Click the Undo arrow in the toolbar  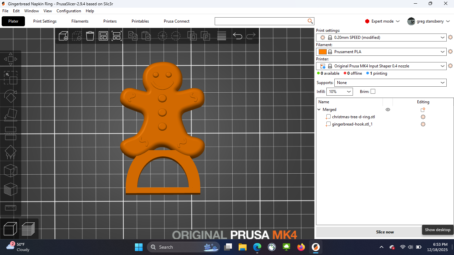pyautogui.click(x=237, y=36)
